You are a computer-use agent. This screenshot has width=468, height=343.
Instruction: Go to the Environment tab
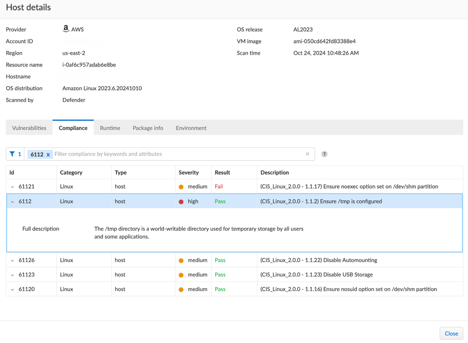pyautogui.click(x=191, y=128)
